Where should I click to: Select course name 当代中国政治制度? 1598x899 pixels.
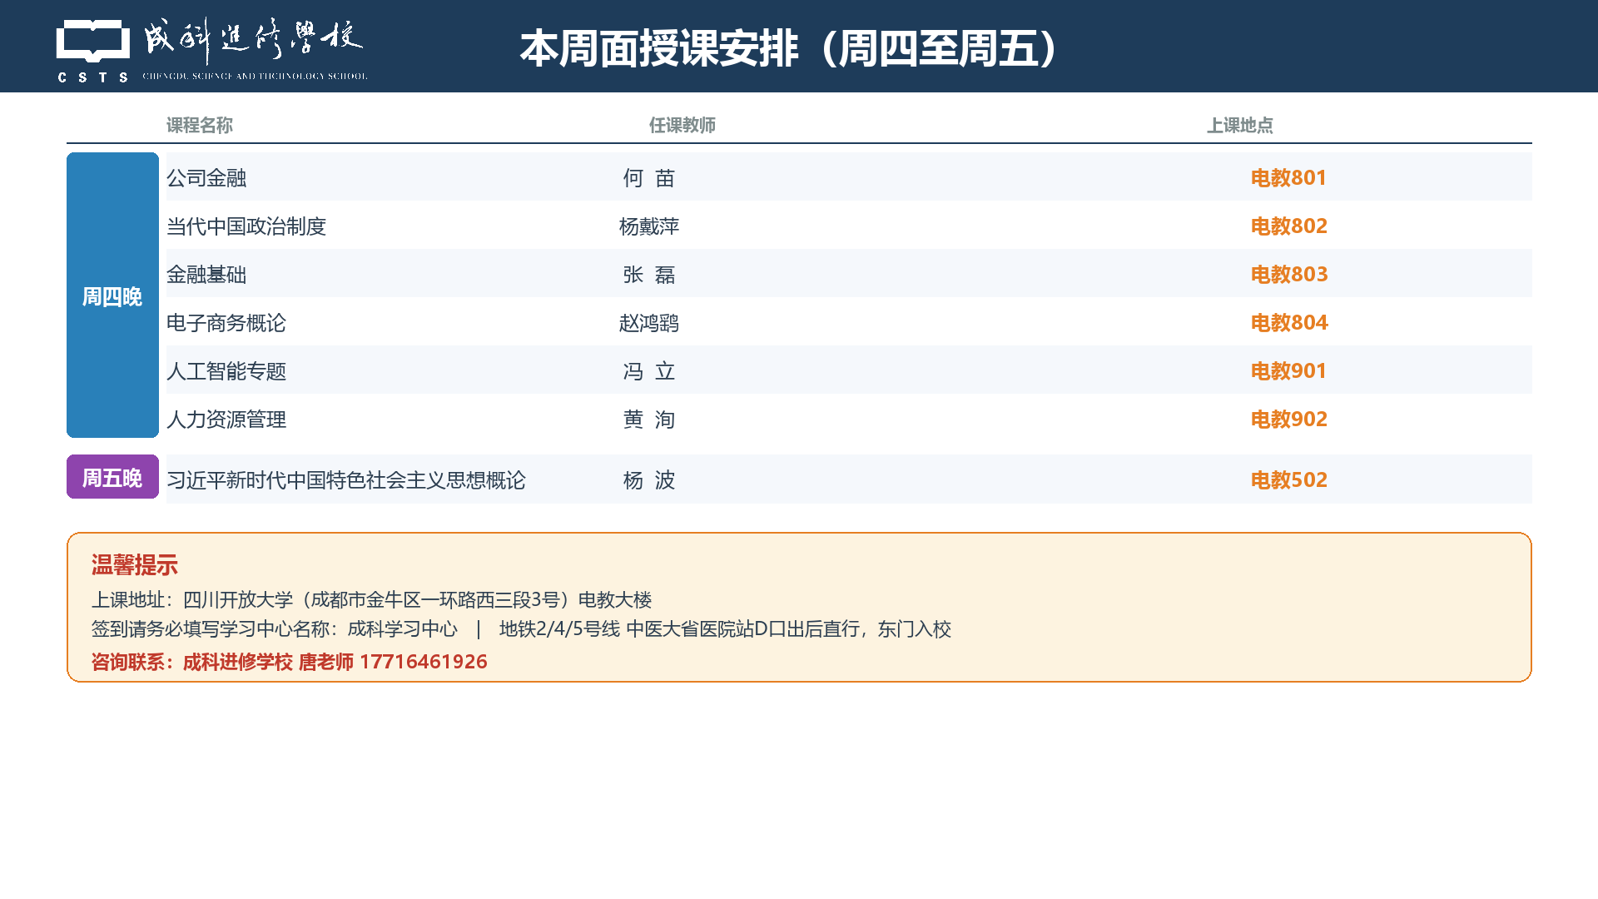[x=246, y=226]
